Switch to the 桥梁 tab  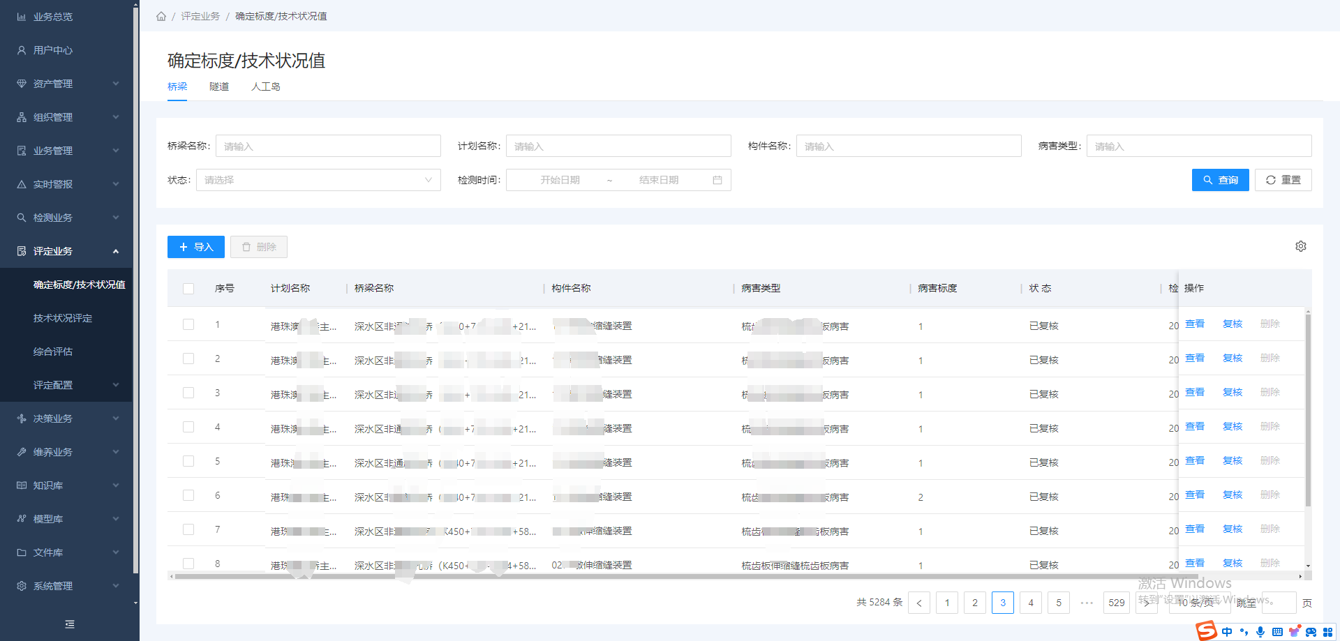tap(177, 86)
